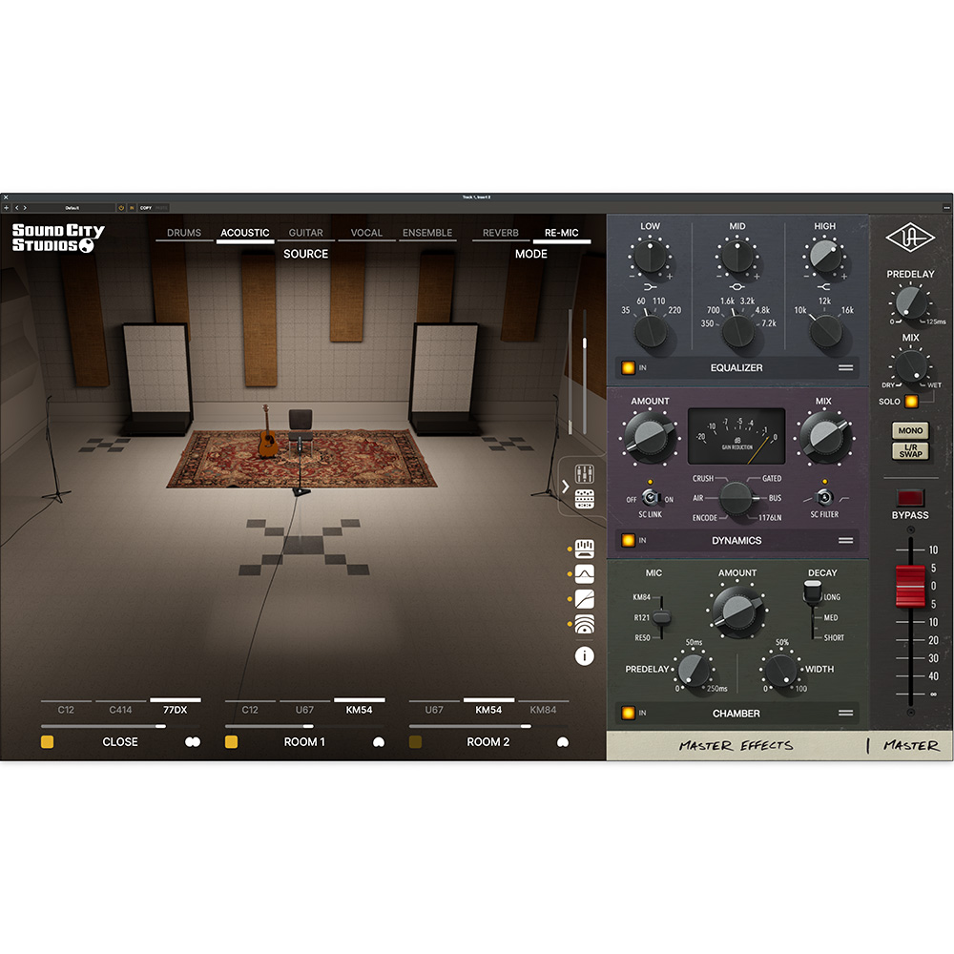Open the Chamber reverb panel icon
Screen dimensions: 954x954
click(x=584, y=622)
